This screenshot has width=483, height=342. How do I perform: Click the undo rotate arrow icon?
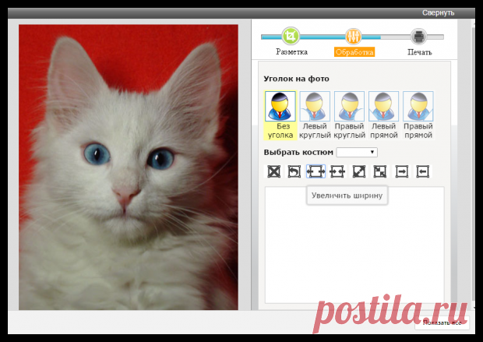coord(294,171)
